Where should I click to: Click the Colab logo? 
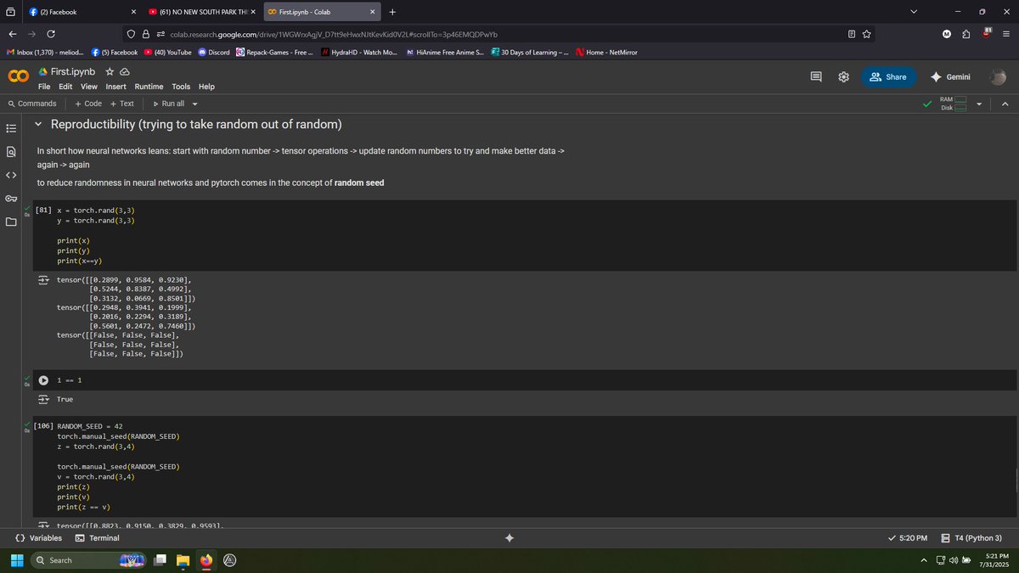(18, 77)
